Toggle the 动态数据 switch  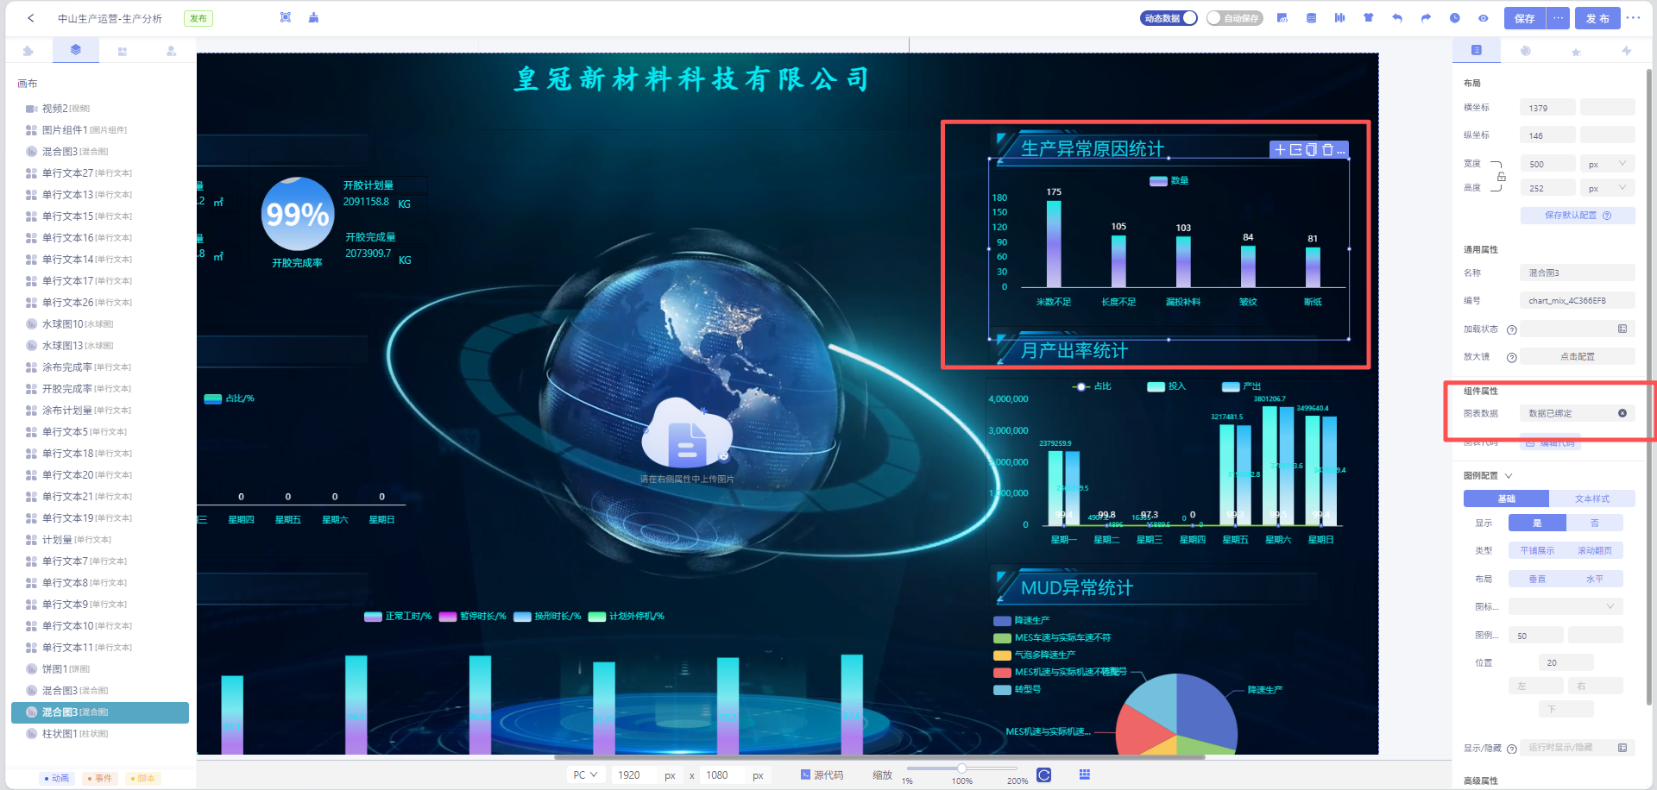[x=1169, y=18]
